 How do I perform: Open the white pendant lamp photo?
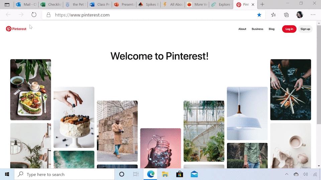tap(247, 113)
